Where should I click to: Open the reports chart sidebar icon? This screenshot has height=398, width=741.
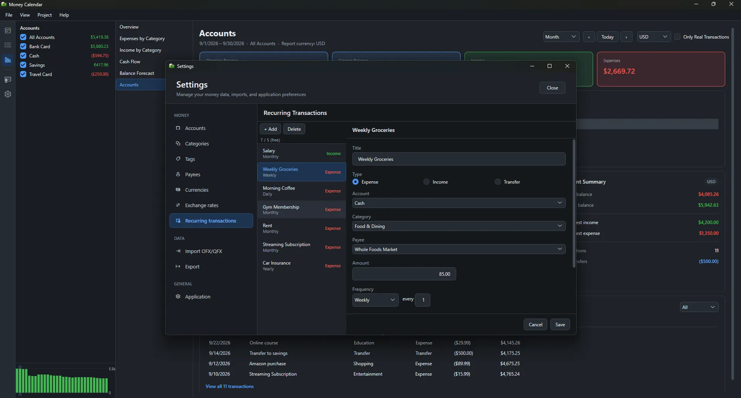(x=8, y=60)
